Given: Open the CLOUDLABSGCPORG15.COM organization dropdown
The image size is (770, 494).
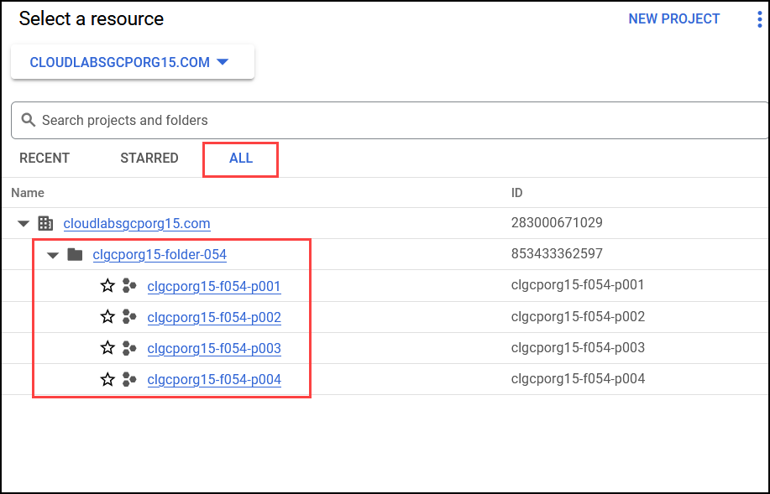Looking at the screenshot, I should pyautogui.click(x=133, y=62).
